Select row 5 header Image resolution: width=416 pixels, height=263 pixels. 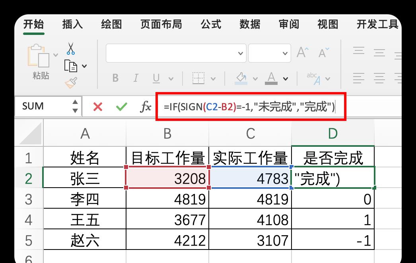29,240
